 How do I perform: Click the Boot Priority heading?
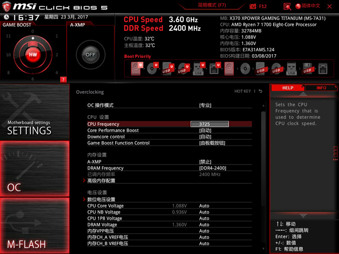pyautogui.click(x=138, y=57)
